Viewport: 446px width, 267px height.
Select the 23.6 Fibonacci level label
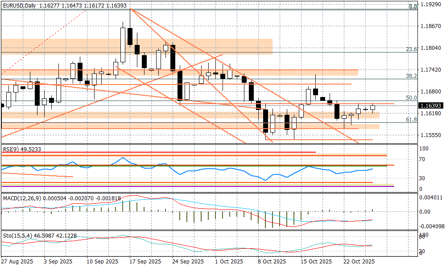411,49
